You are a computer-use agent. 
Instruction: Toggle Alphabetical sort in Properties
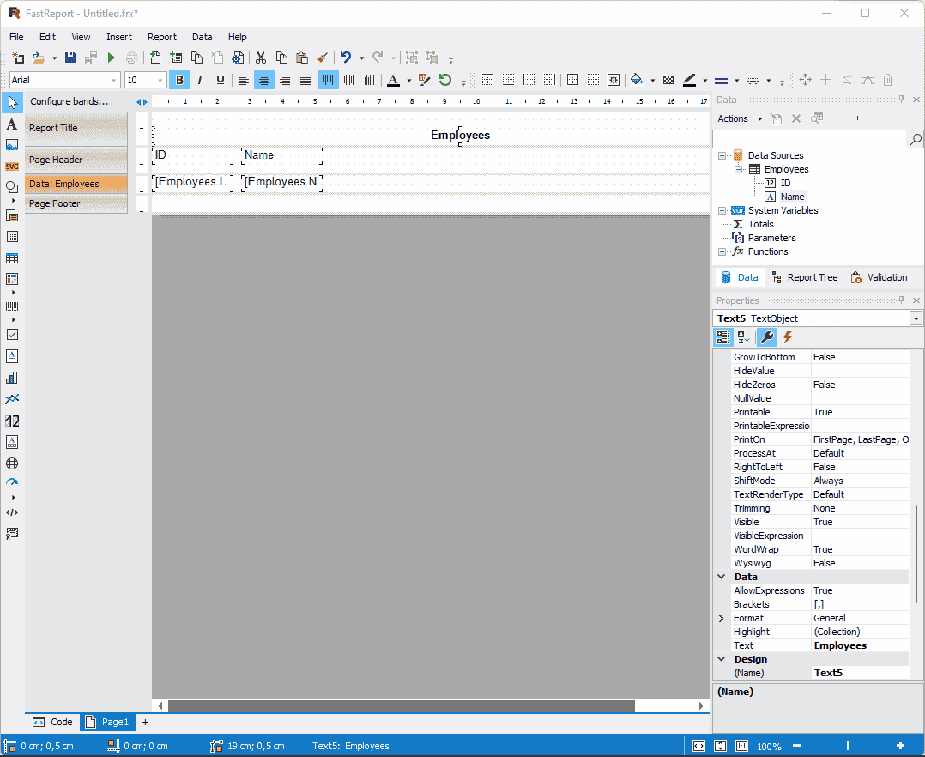point(744,337)
